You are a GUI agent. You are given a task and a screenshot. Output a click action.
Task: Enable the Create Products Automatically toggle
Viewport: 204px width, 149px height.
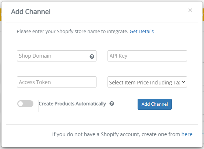[x=25, y=104]
